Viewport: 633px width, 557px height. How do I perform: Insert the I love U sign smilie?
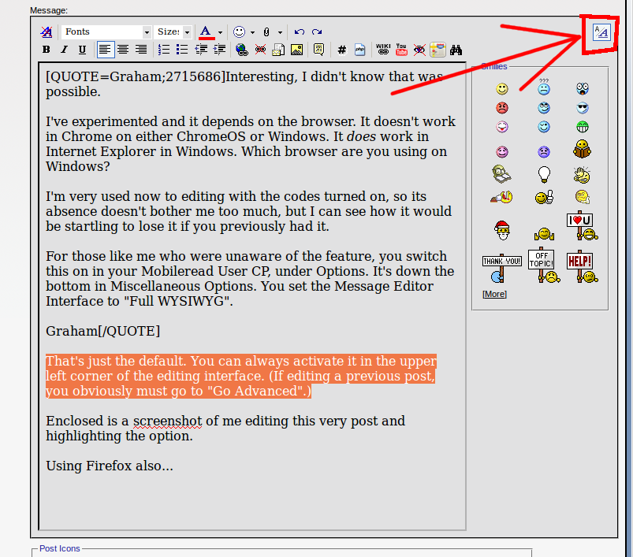click(x=582, y=225)
